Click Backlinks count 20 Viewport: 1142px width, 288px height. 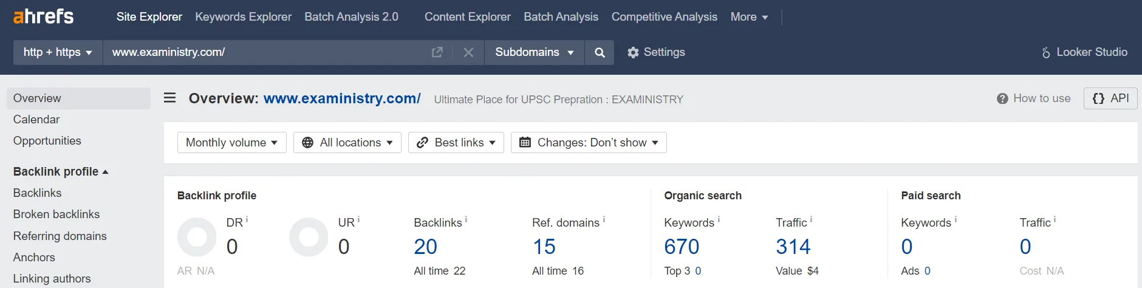coord(425,247)
